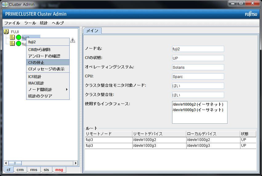This screenshot has height=176, width=262.
Task: Click the リモートデバイス column header
Action: click(x=159, y=134)
